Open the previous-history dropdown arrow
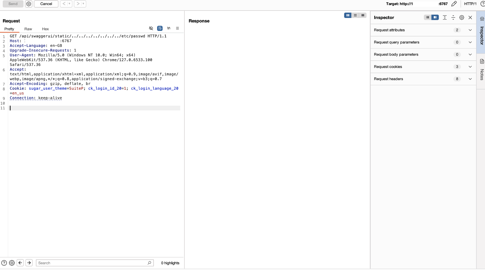485x270 pixels. 69,4
